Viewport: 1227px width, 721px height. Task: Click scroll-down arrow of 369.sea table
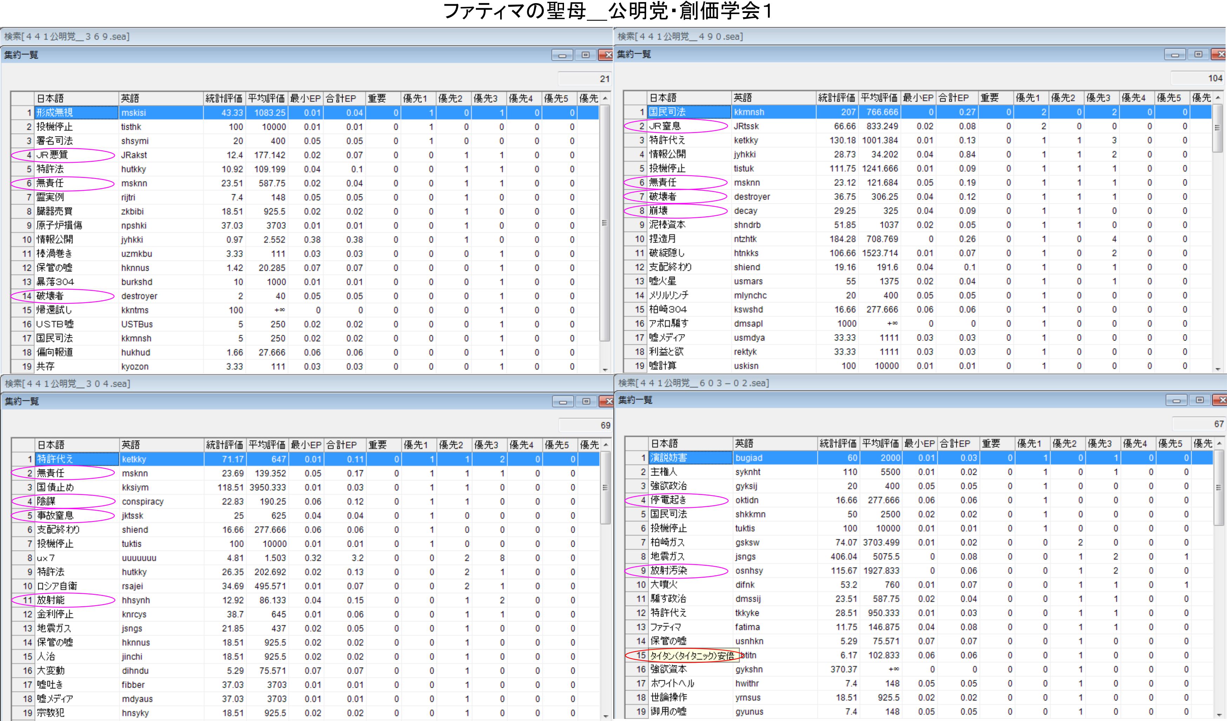click(605, 370)
